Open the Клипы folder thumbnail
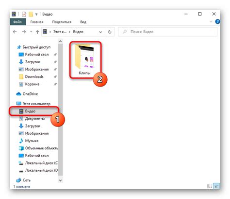The width and height of the screenshot is (230, 199). [x=84, y=59]
